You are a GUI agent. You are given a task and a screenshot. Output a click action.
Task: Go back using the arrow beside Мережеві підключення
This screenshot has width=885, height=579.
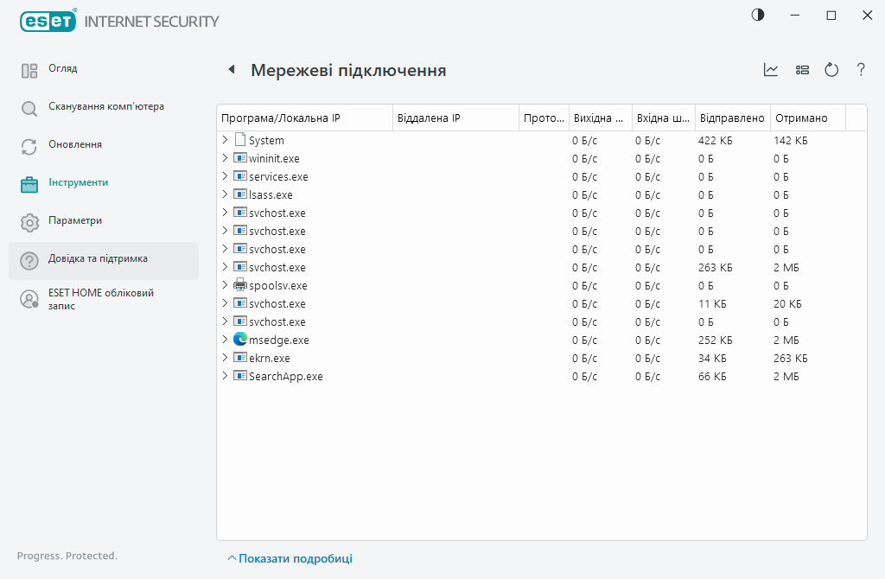[232, 69]
